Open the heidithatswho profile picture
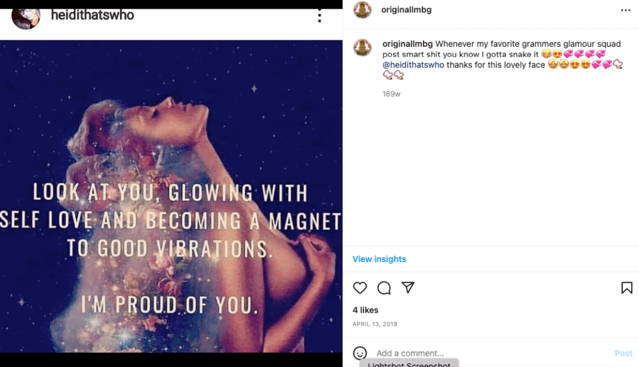Screen dimensions: 639x367 coord(26,16)
